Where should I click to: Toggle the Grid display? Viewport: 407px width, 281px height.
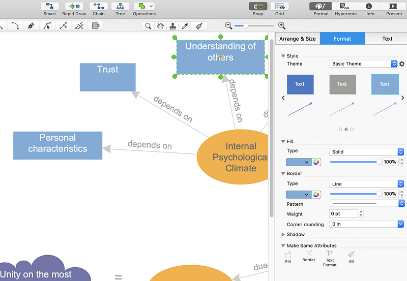[279, 7]
